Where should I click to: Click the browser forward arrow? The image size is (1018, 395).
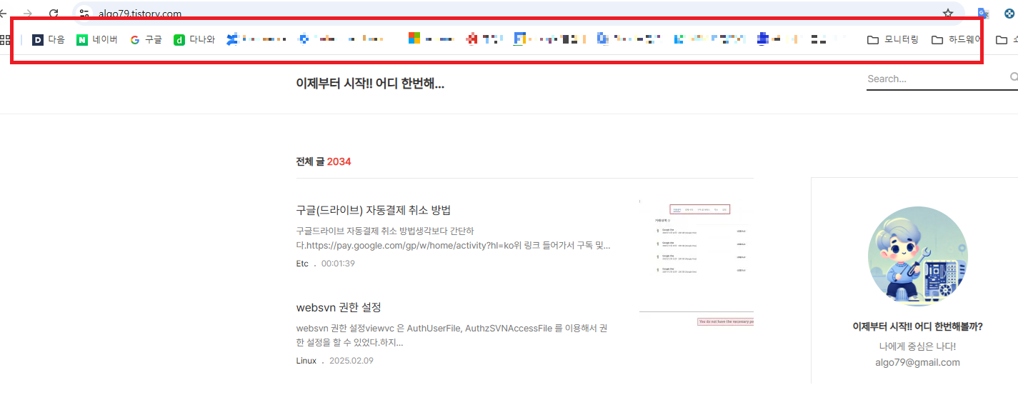(x=28, y=13)
